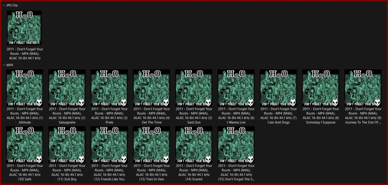Viewport: 388px width, 185px height.
Task: Select the (4) Get The Time thumbnail
Action: click(152, 88)
